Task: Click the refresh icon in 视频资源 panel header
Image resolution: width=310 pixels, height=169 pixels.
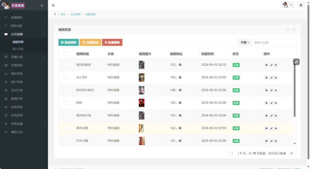Action: click(288, 29)
